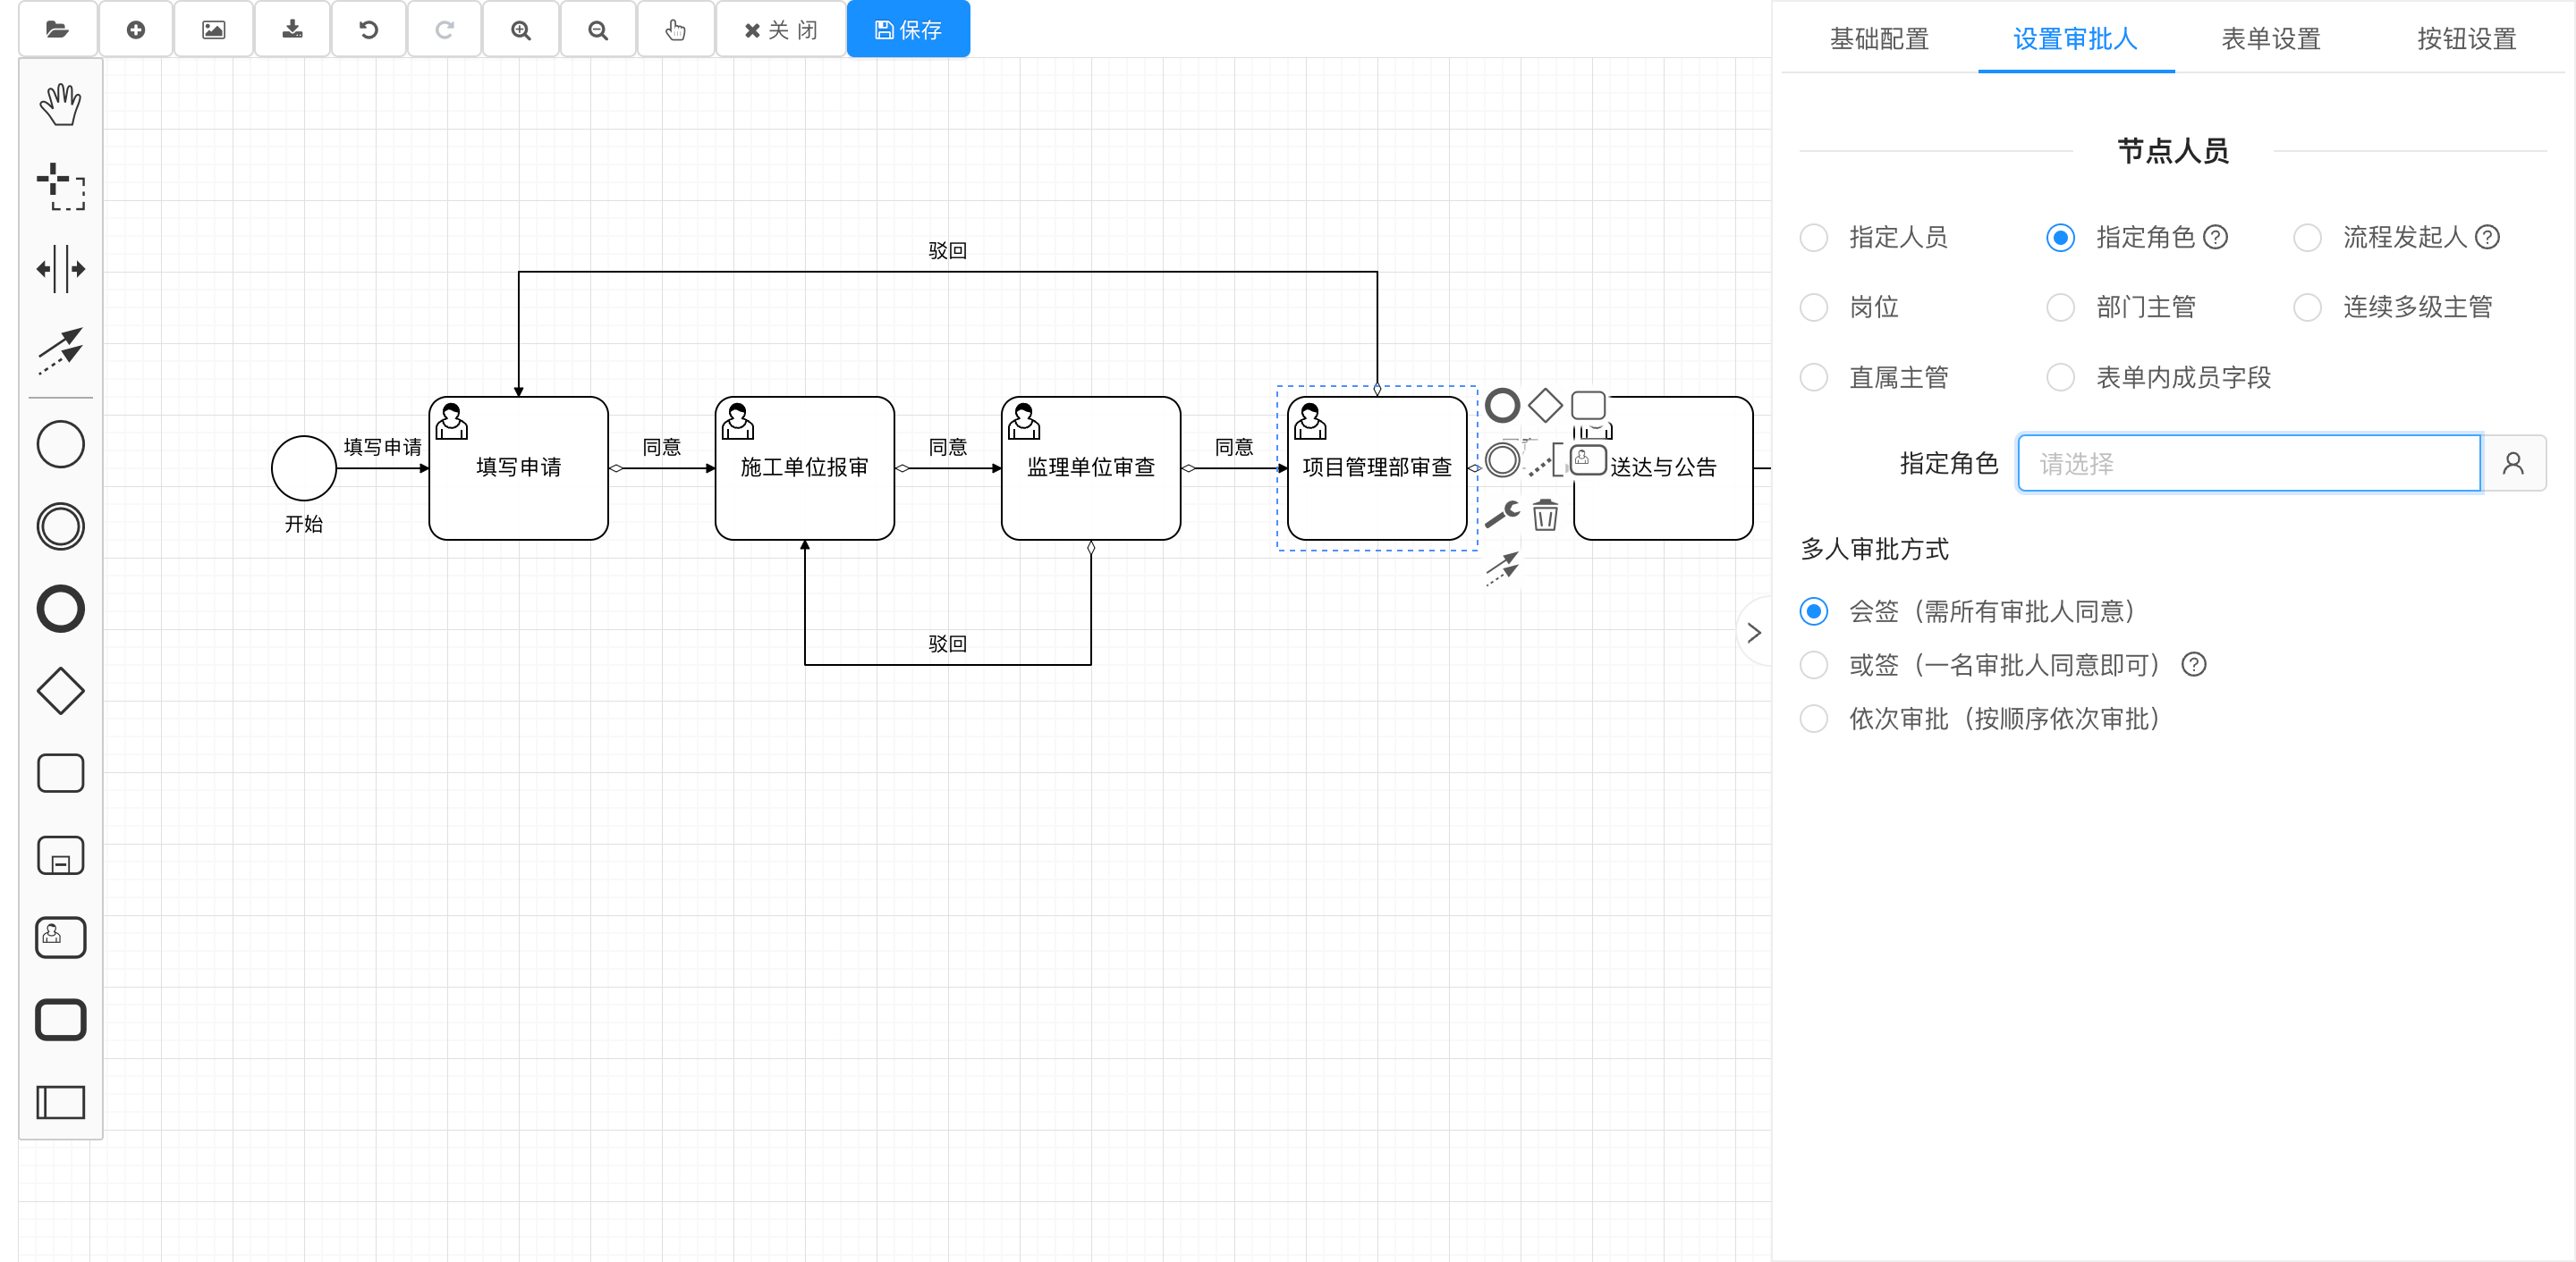This screenshot has width=2576, height=1262.
Task: Select the 填写申请 task node
Action: point(518,467)
